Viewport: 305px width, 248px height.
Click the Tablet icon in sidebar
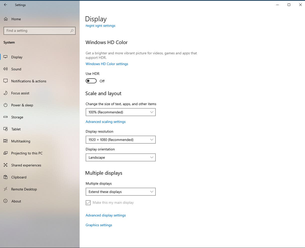point(6,129)
